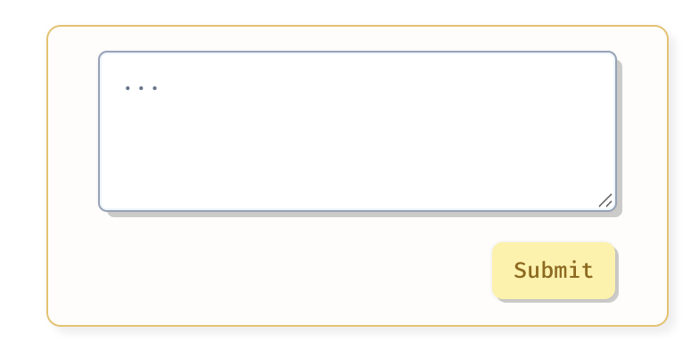Click the Submit button below the textarea

554,271
